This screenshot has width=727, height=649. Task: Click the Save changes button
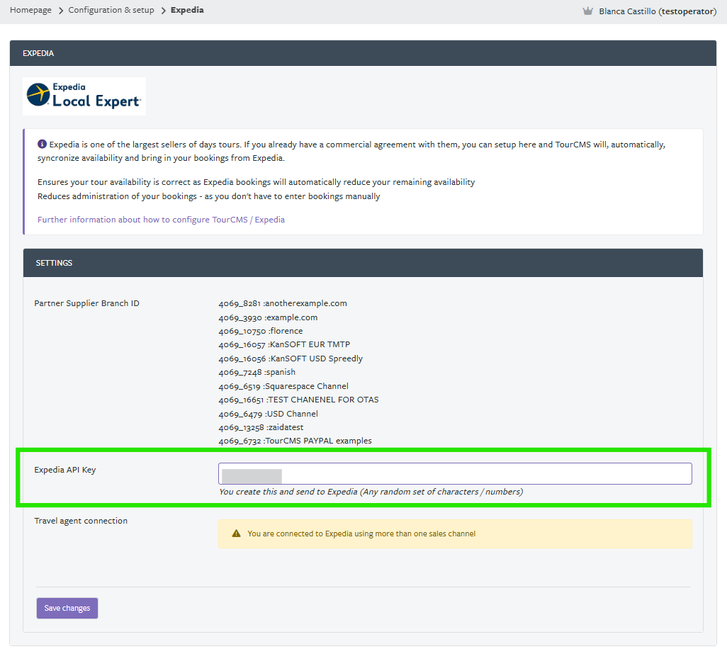(67, 608)
